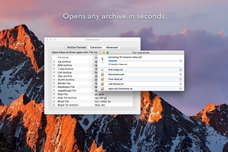Image resolution: width=228 pixels, height=152 pixels.
Task: Disable the Gzip File format
Action: tap(54, 94)
